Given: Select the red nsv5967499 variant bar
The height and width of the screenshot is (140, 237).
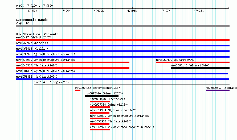Looking at the screenshot, I should 193,62.
